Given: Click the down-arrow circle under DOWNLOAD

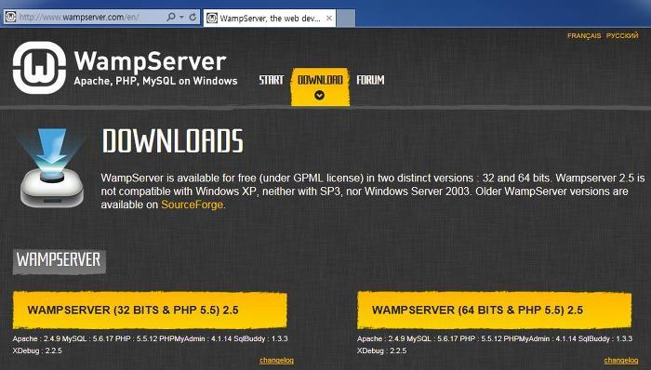Looking at the screenshot, I should (x=319, y=95).
